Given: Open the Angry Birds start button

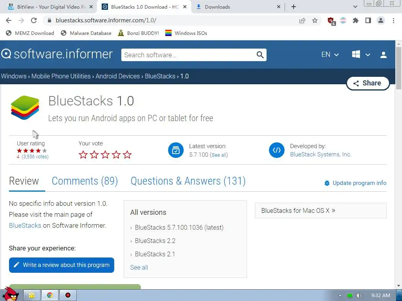Looking at the screenshot, I should [11, 294].
